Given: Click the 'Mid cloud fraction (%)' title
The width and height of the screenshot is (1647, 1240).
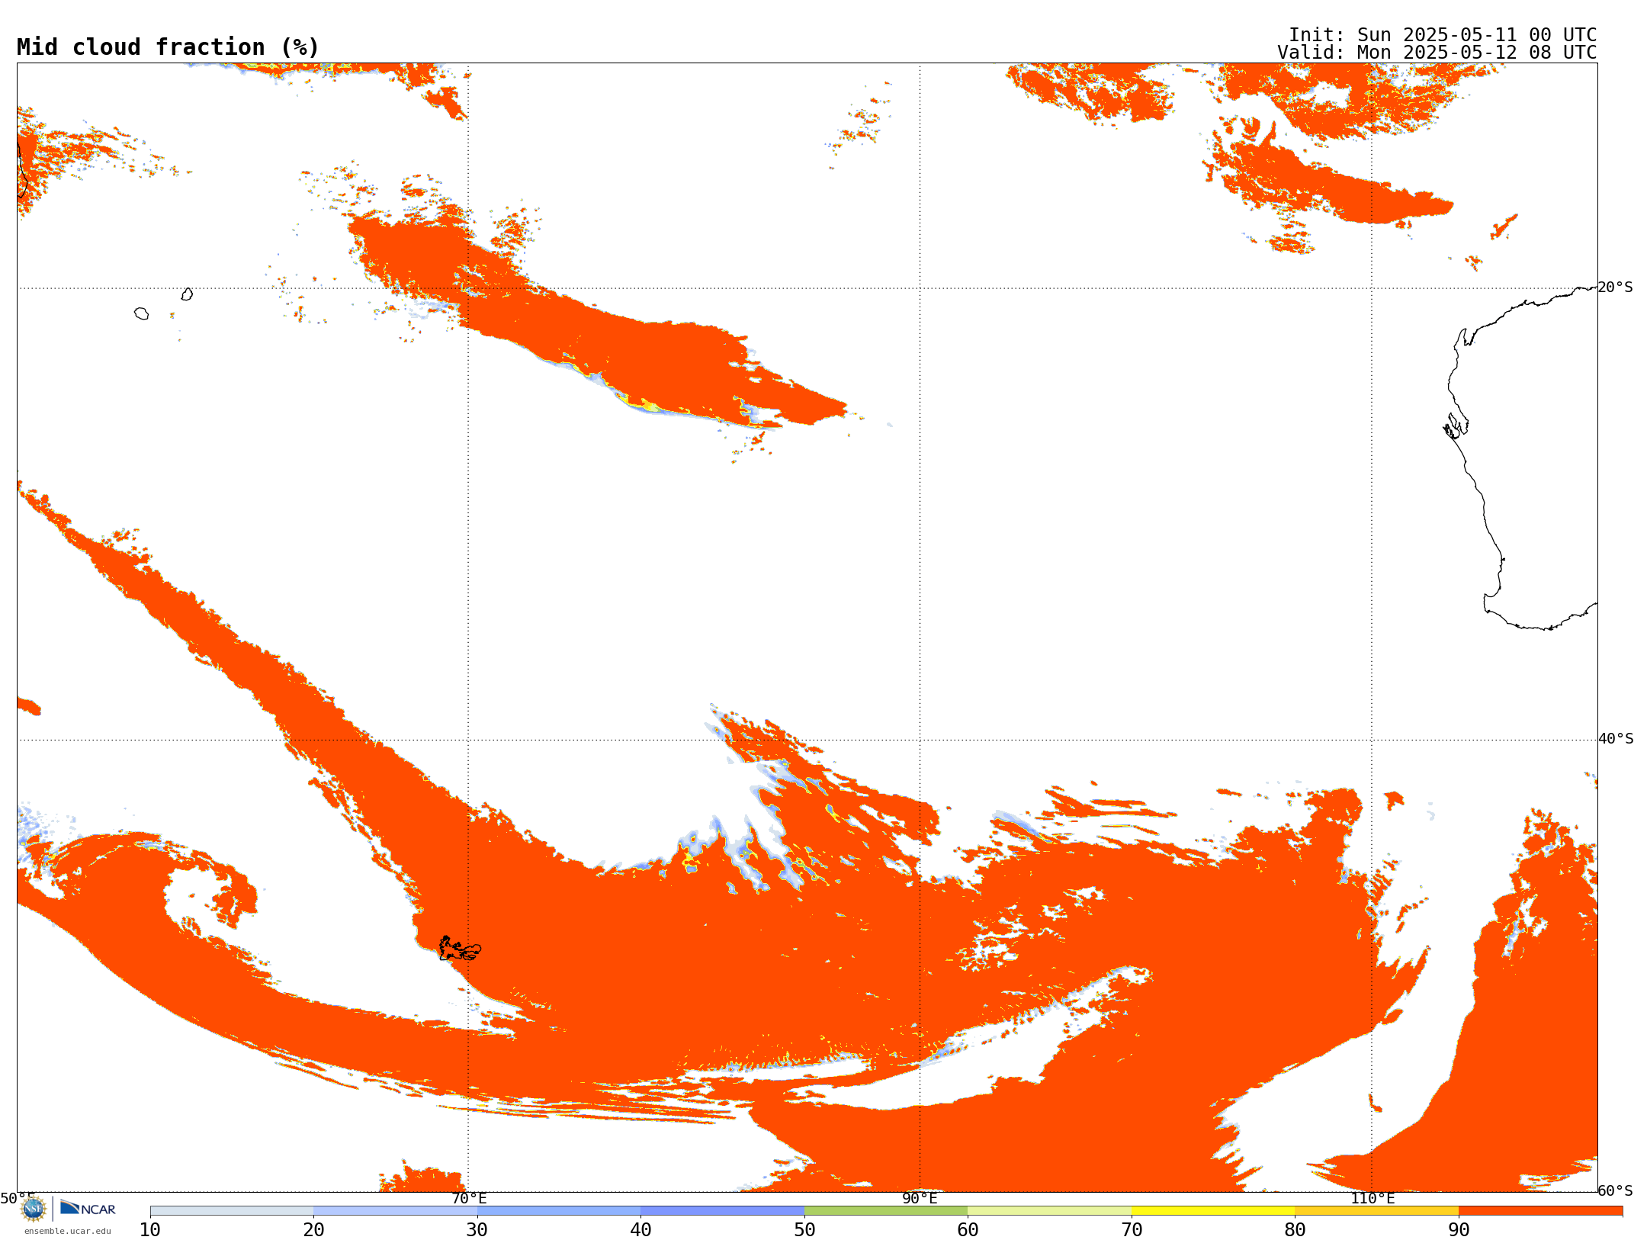Looking at the screenshot, I should [x=168, y=47].
